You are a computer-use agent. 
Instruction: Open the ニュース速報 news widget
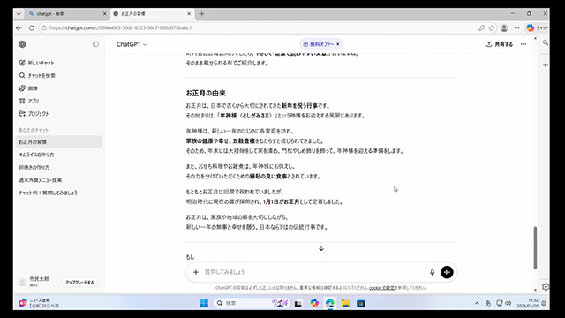pos(41,303)
